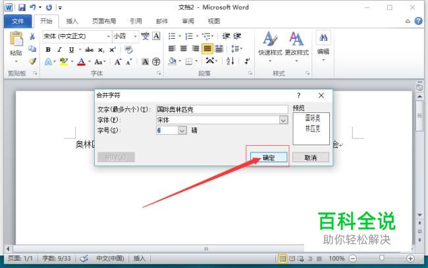
Task: Center align text
Action: (x=184, y=49)
